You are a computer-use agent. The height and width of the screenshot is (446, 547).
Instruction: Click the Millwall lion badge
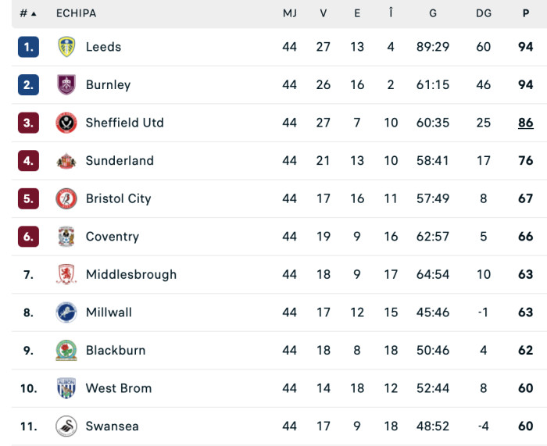pyautogui.click(x=66, y=312)
